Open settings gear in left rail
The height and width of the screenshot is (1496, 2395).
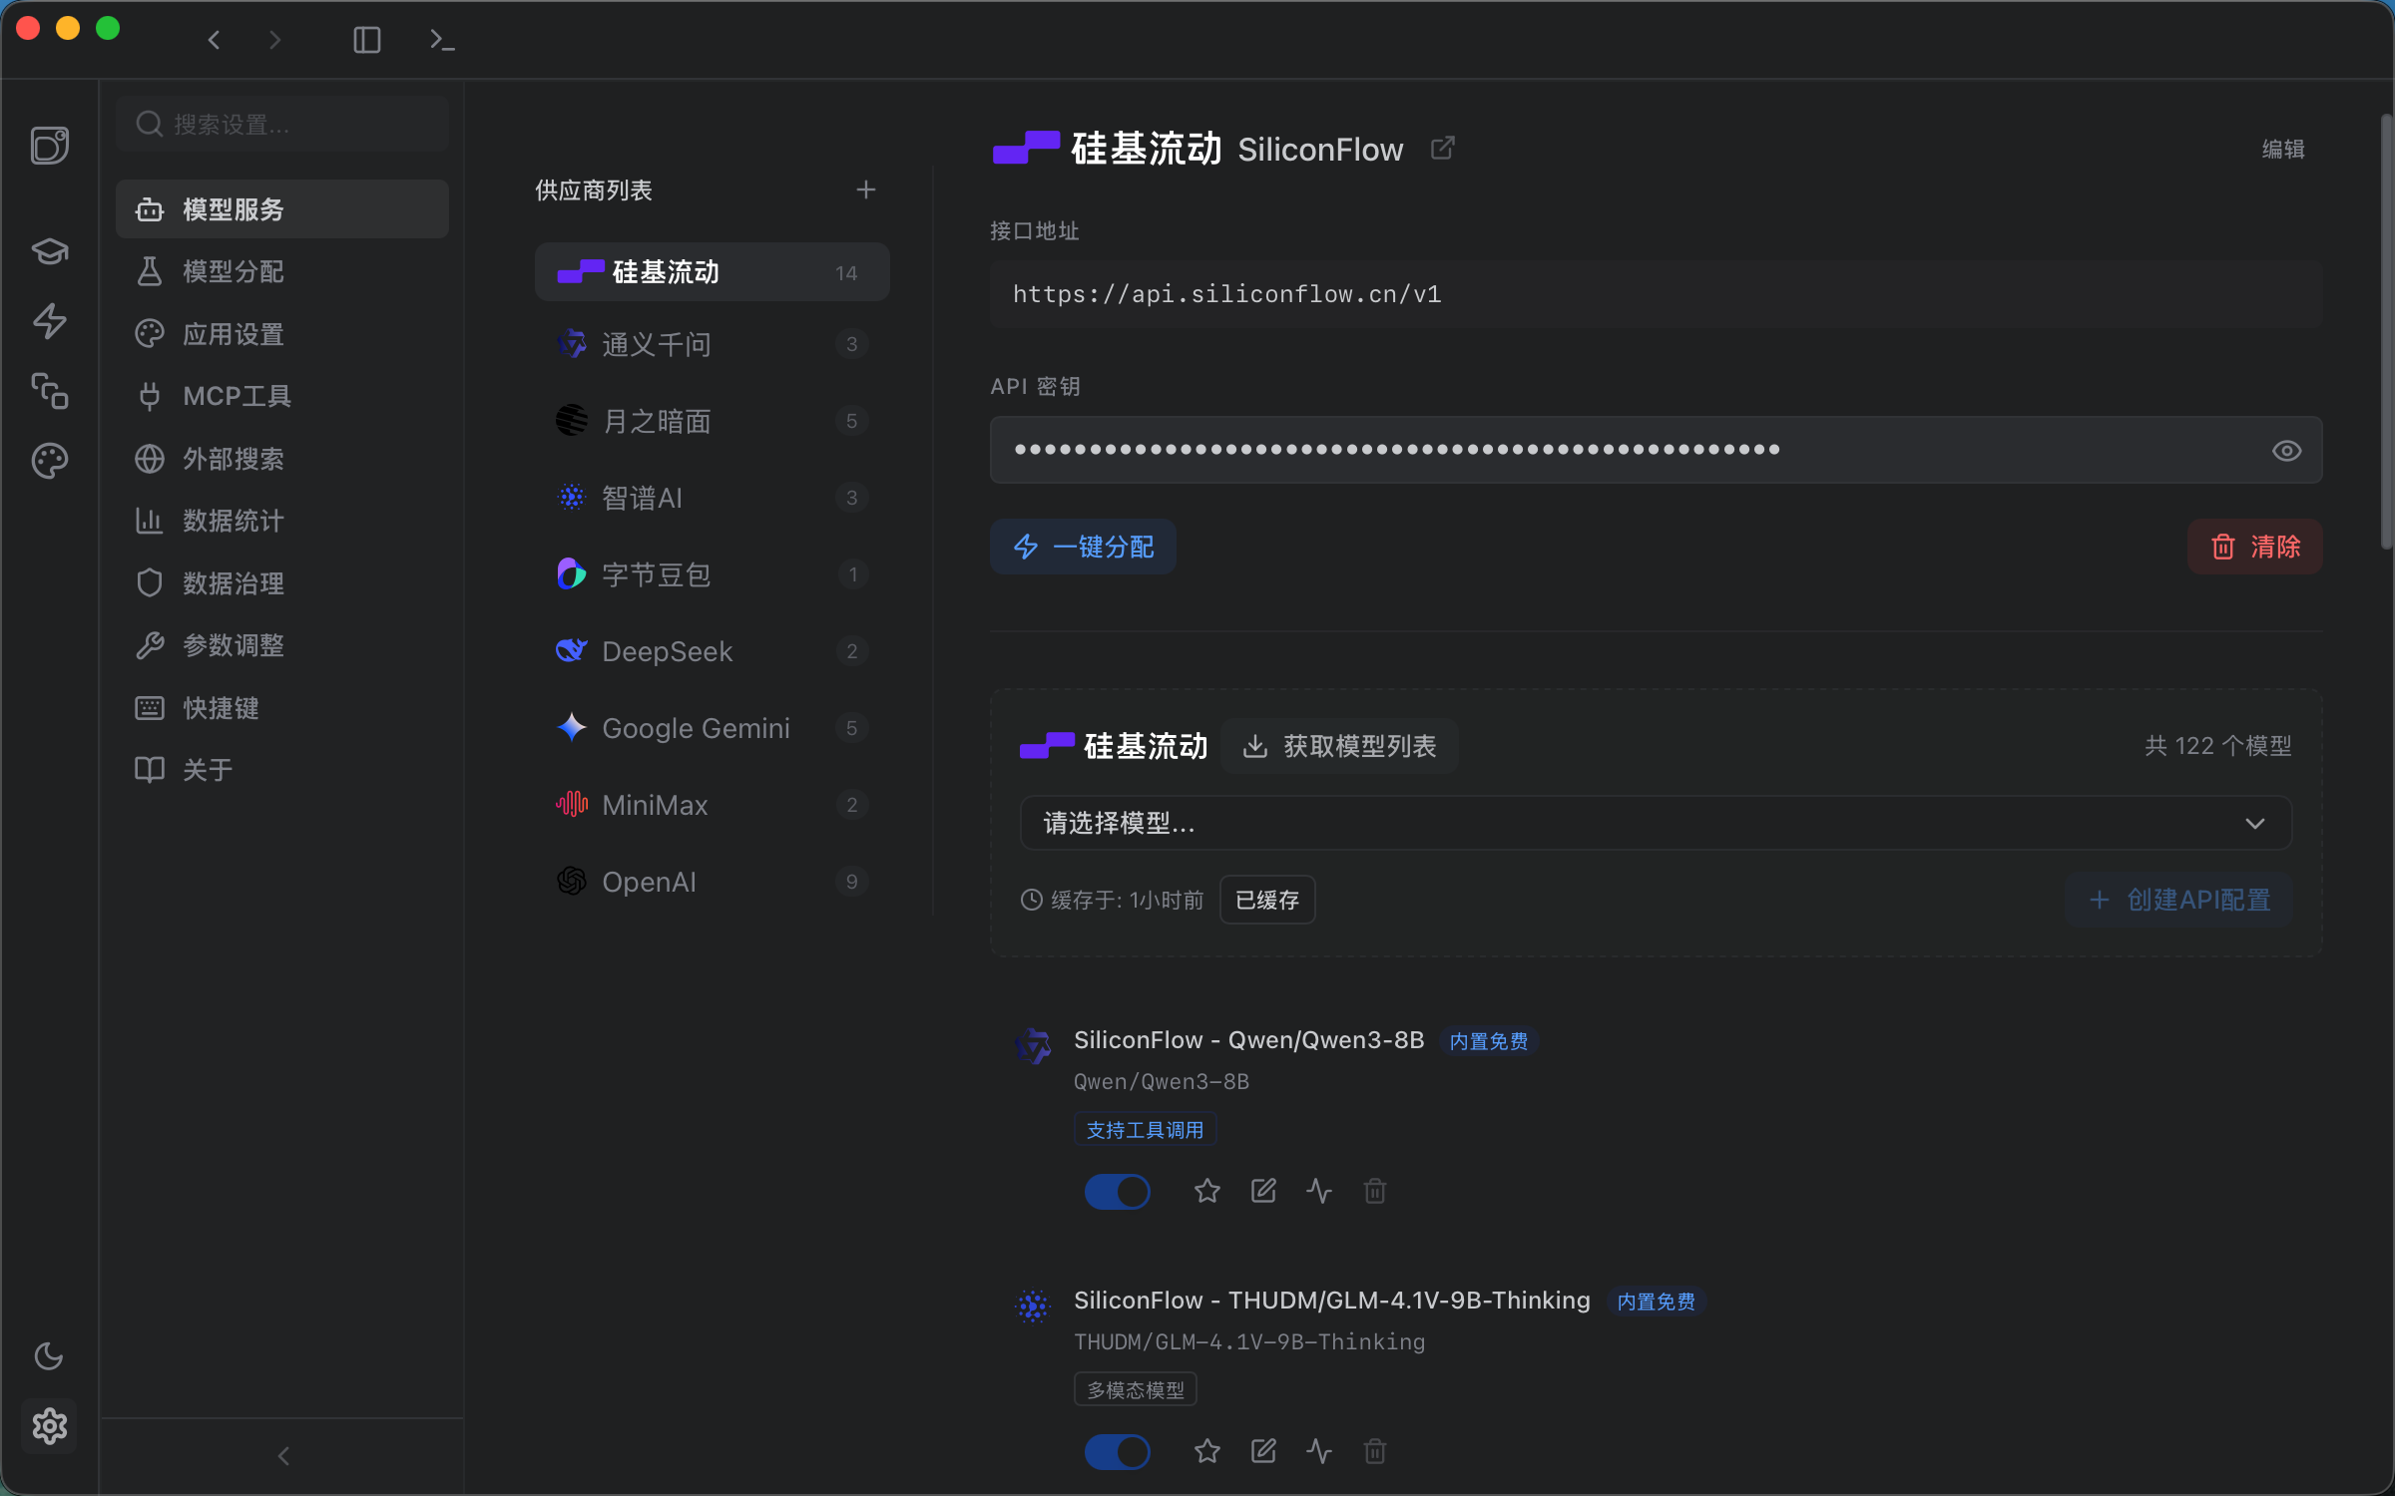coord(49,1426)
